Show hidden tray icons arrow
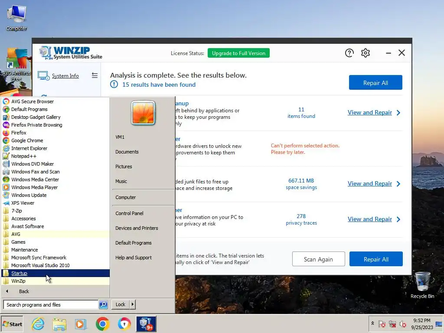This screenshot has width=444, height=333. [x=372, y=323]
